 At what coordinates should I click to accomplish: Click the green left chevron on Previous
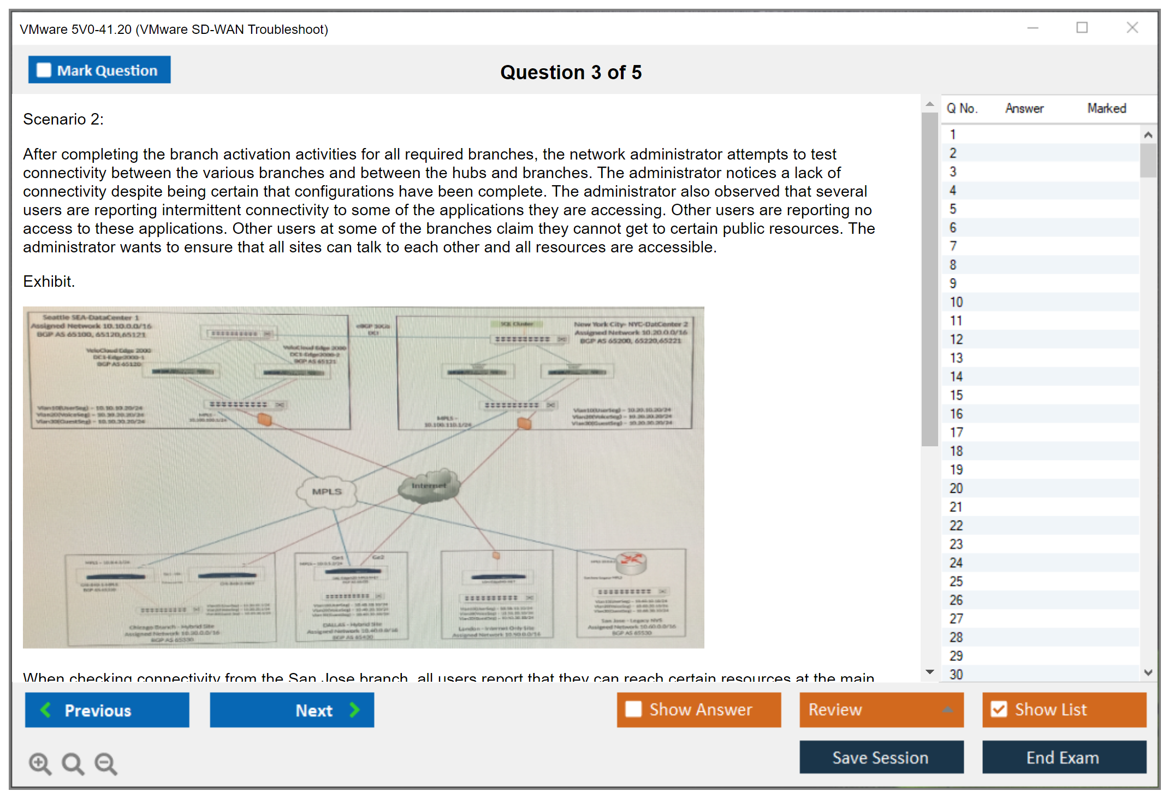coord(46,710)
